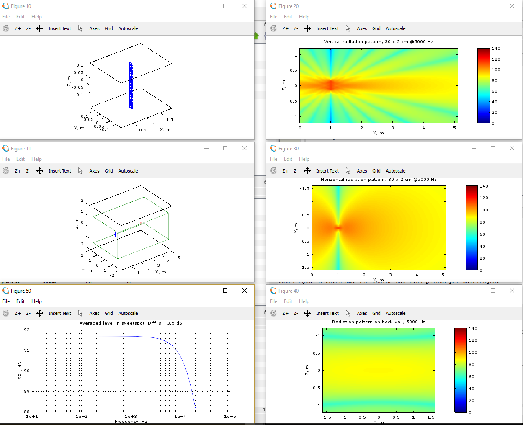Click Insert Text in Figure 20

point(327,28)
